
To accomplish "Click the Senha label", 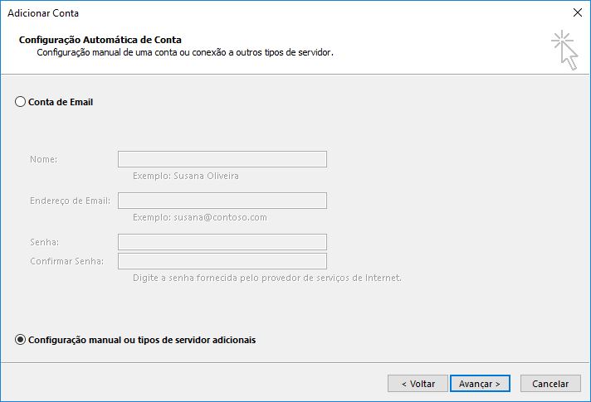I will point(44,242).
